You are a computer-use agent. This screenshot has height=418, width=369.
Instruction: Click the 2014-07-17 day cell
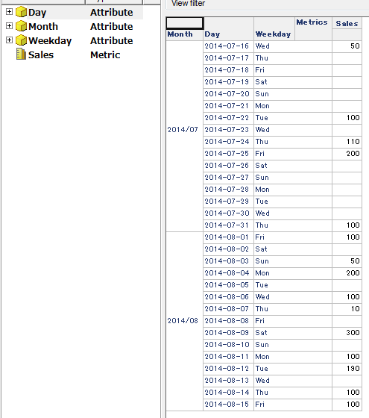(x=228, y=58)
